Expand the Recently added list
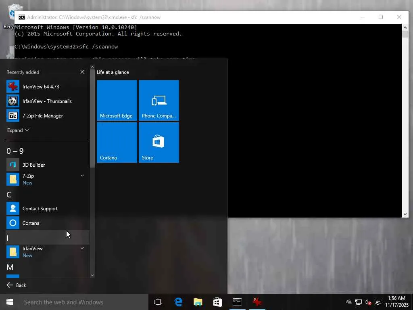The width and height of the screenshot is (413, 310). (18, 130)
